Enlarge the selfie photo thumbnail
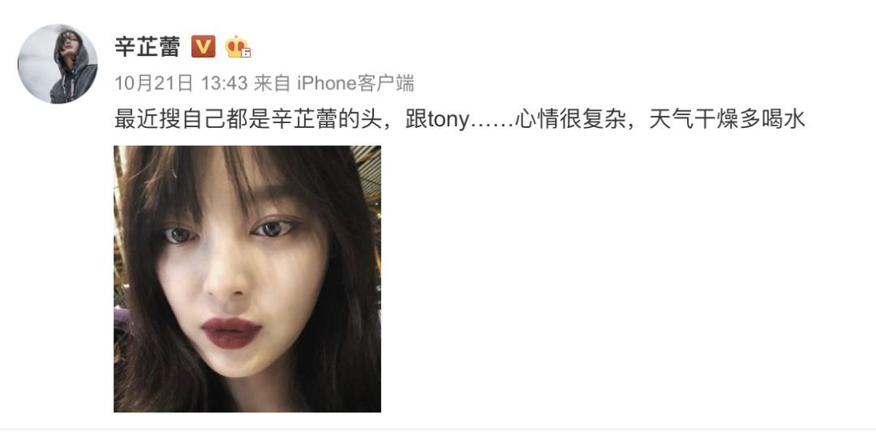This screenshot has height=435, width=876. [247, 279]
